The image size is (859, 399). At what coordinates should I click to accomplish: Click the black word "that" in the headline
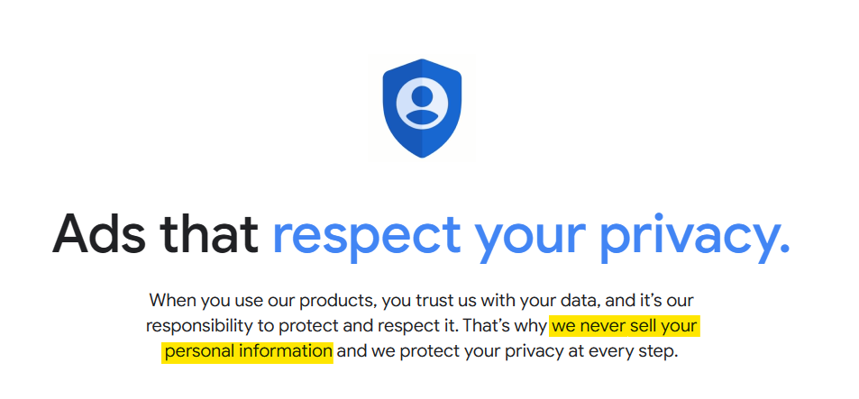tap(211, 233)
